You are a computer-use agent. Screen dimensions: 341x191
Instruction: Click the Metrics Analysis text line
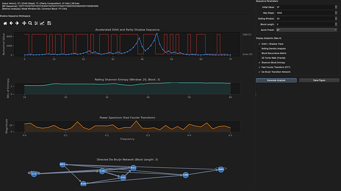35,9
